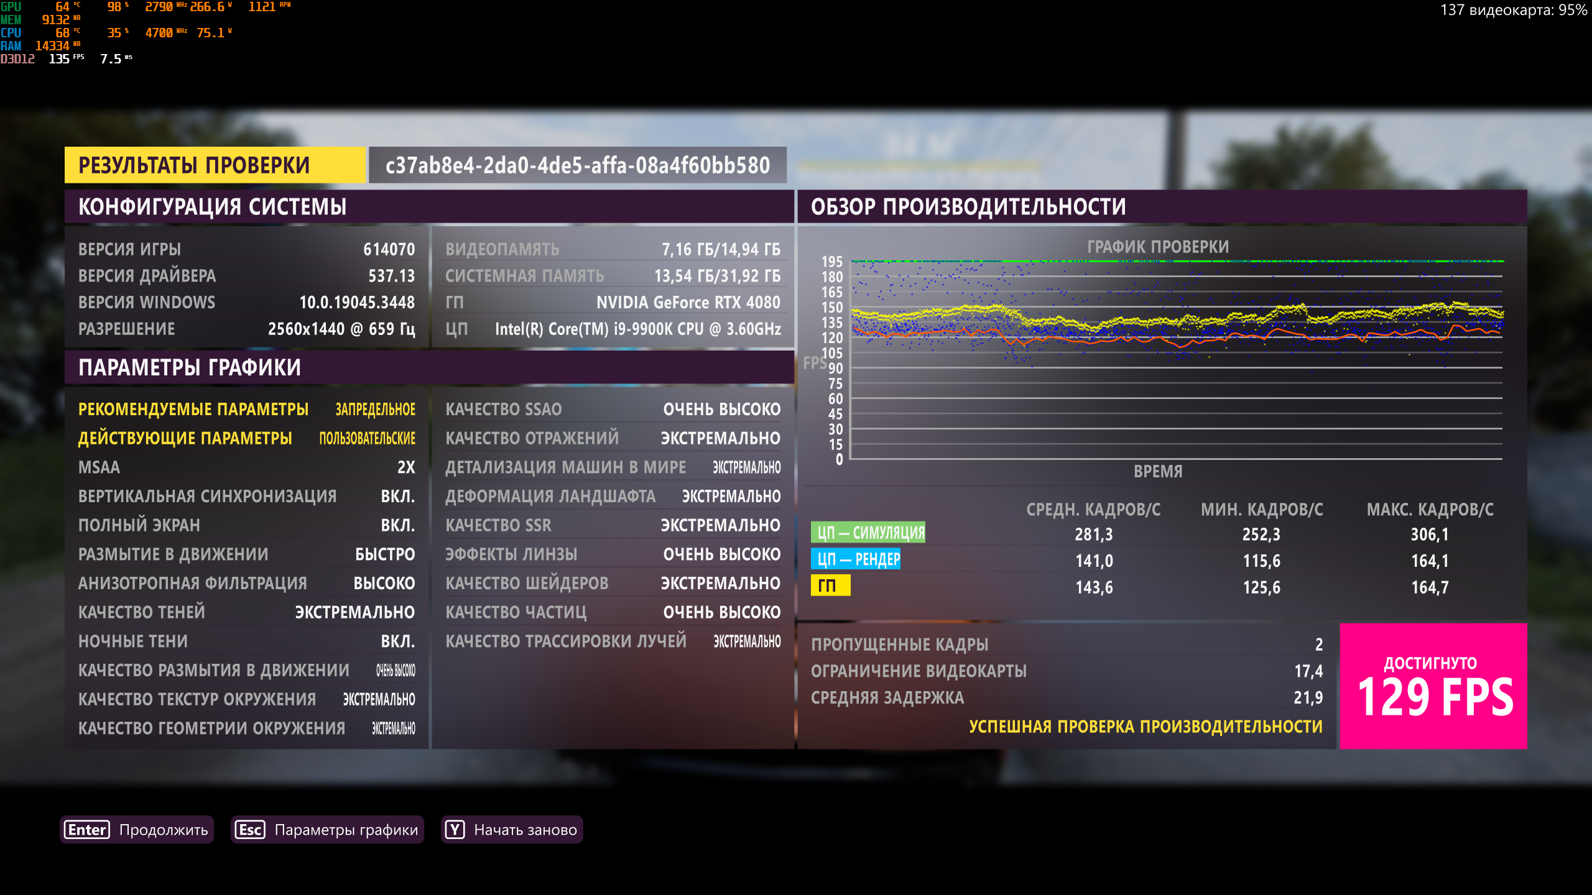Click the Y key icon
The width and height of the screenshot is (1592, 895).
455,830
